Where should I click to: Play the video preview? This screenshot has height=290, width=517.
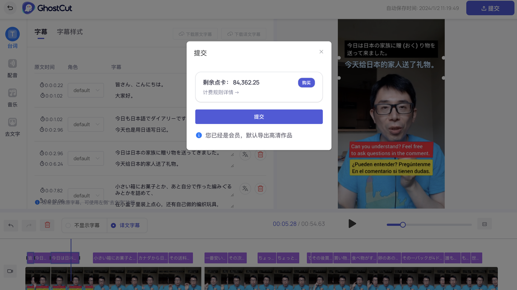352,224
